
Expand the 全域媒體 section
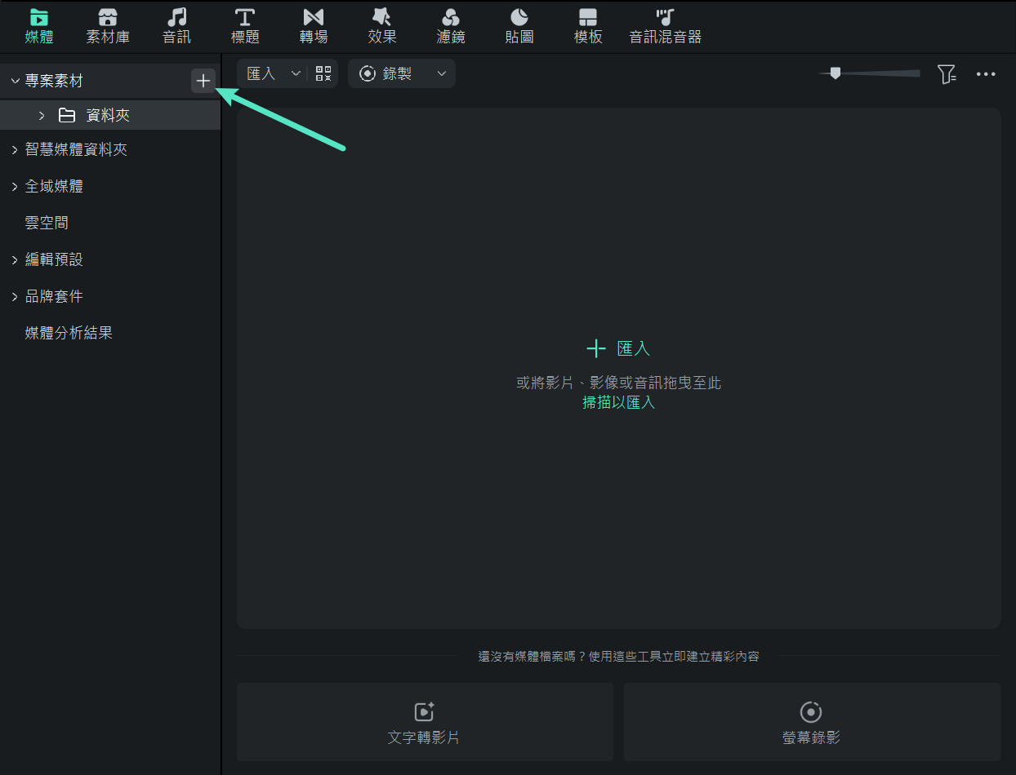pyautogui.click(x=15, y=187)
